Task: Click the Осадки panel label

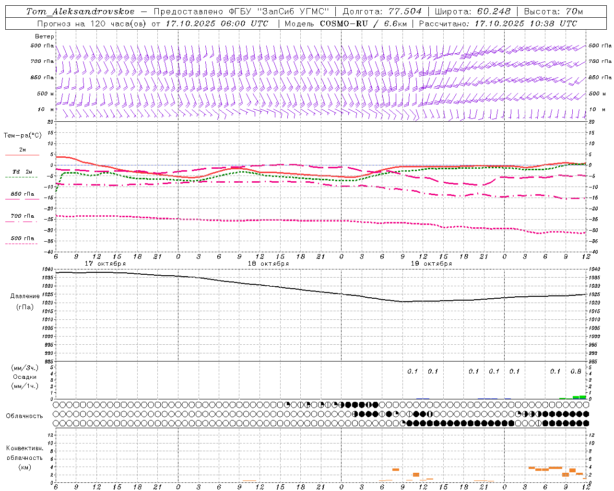Action: click(x=25, y=377)
